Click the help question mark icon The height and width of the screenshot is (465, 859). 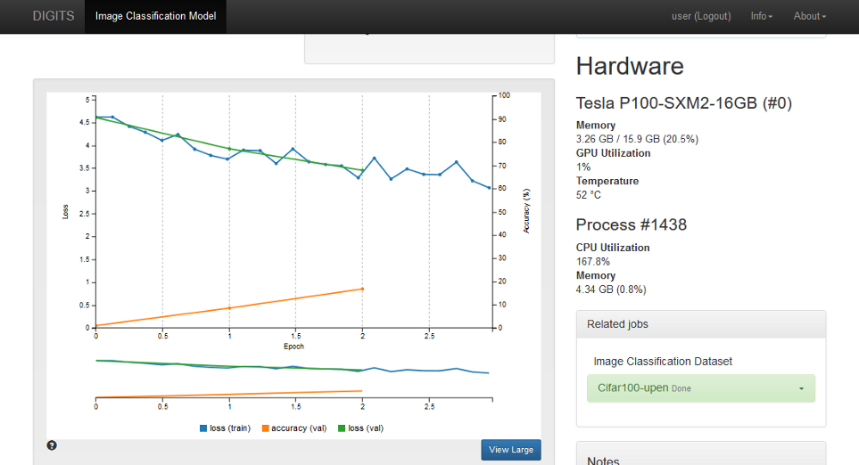coord(52,445)
